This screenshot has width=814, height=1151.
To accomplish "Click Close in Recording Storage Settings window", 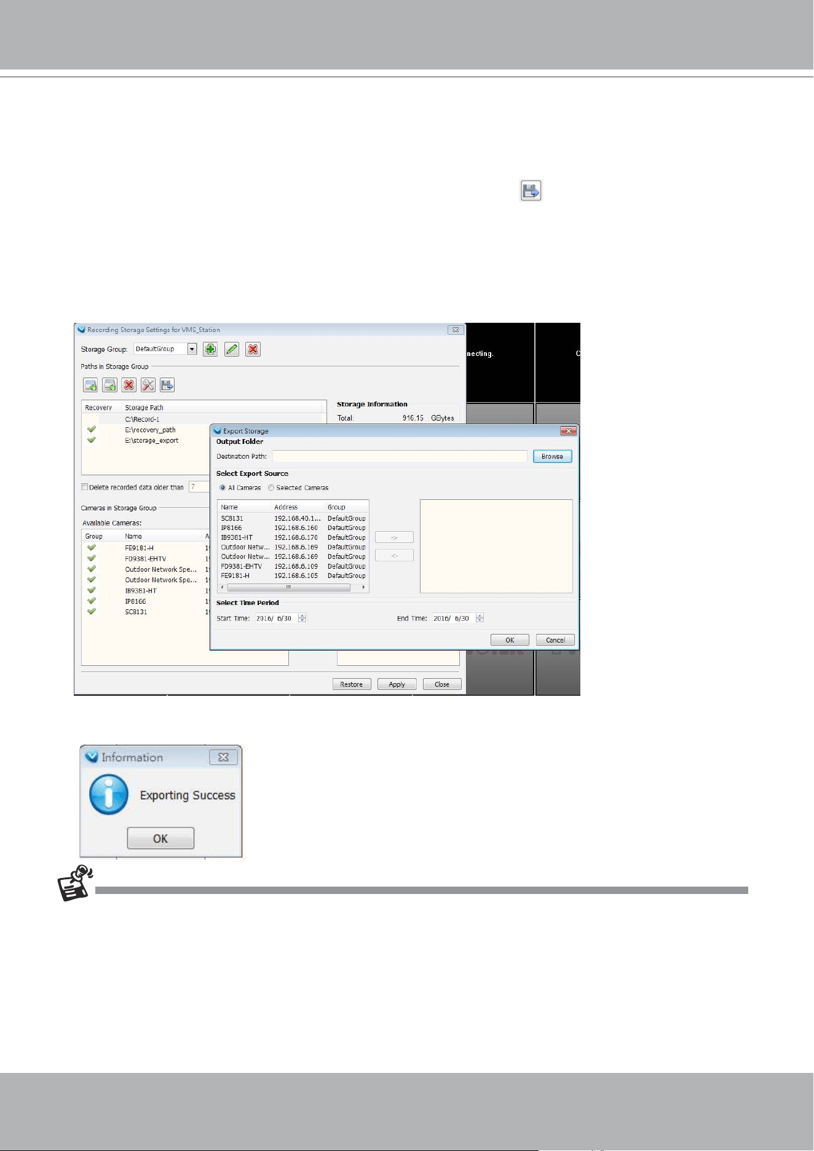I will click(442, 684).
